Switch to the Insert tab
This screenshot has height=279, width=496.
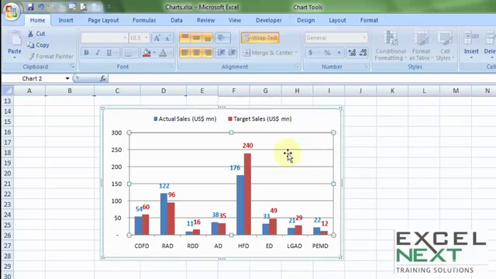tap(66, 20)
